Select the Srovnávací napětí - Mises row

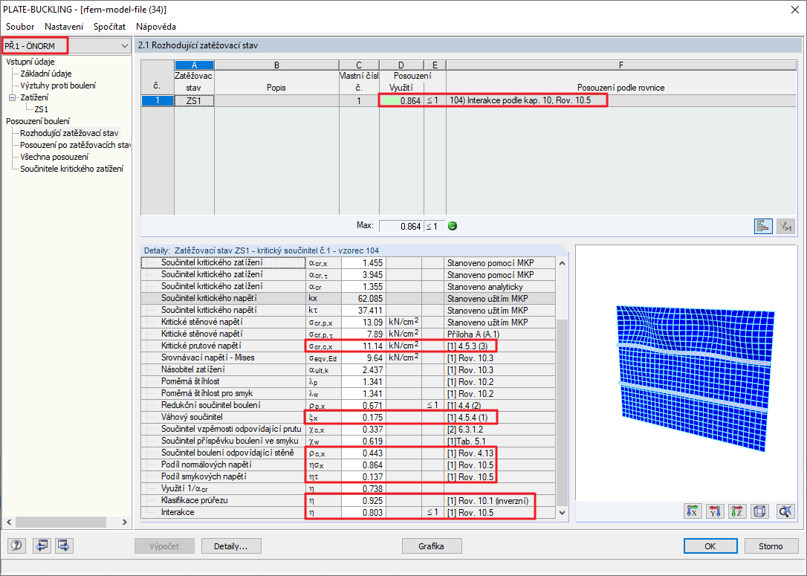point(348,357)
